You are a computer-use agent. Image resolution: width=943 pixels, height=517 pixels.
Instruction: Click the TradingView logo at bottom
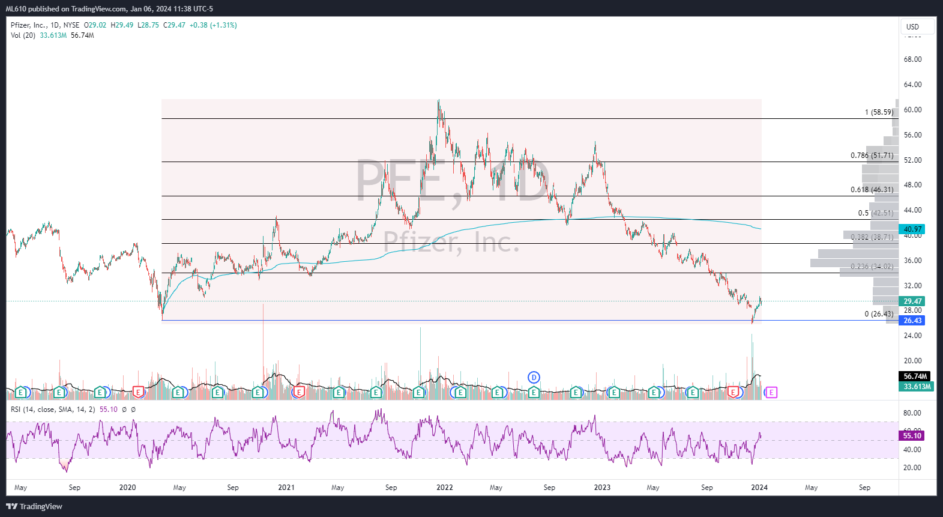(x=34, y=506)
